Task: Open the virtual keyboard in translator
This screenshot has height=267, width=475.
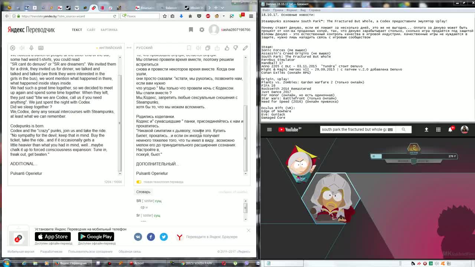Action: (41, 48)
